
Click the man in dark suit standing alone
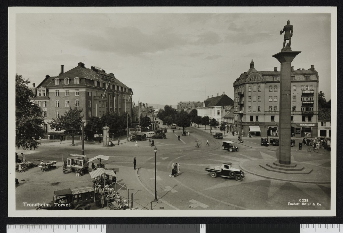pos(135,163)
